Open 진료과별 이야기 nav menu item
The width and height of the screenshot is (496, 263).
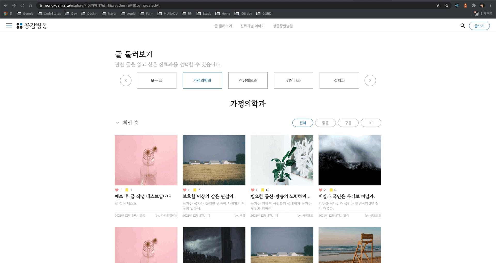click(x=252, y=26)
